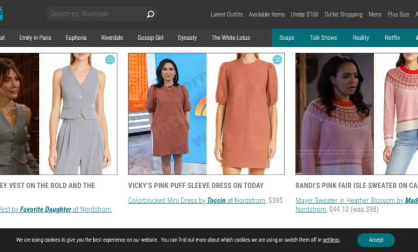The image size is (418, 252).
Task: Open Vicky's pink dress thumbnail
Action: [206, 114]
